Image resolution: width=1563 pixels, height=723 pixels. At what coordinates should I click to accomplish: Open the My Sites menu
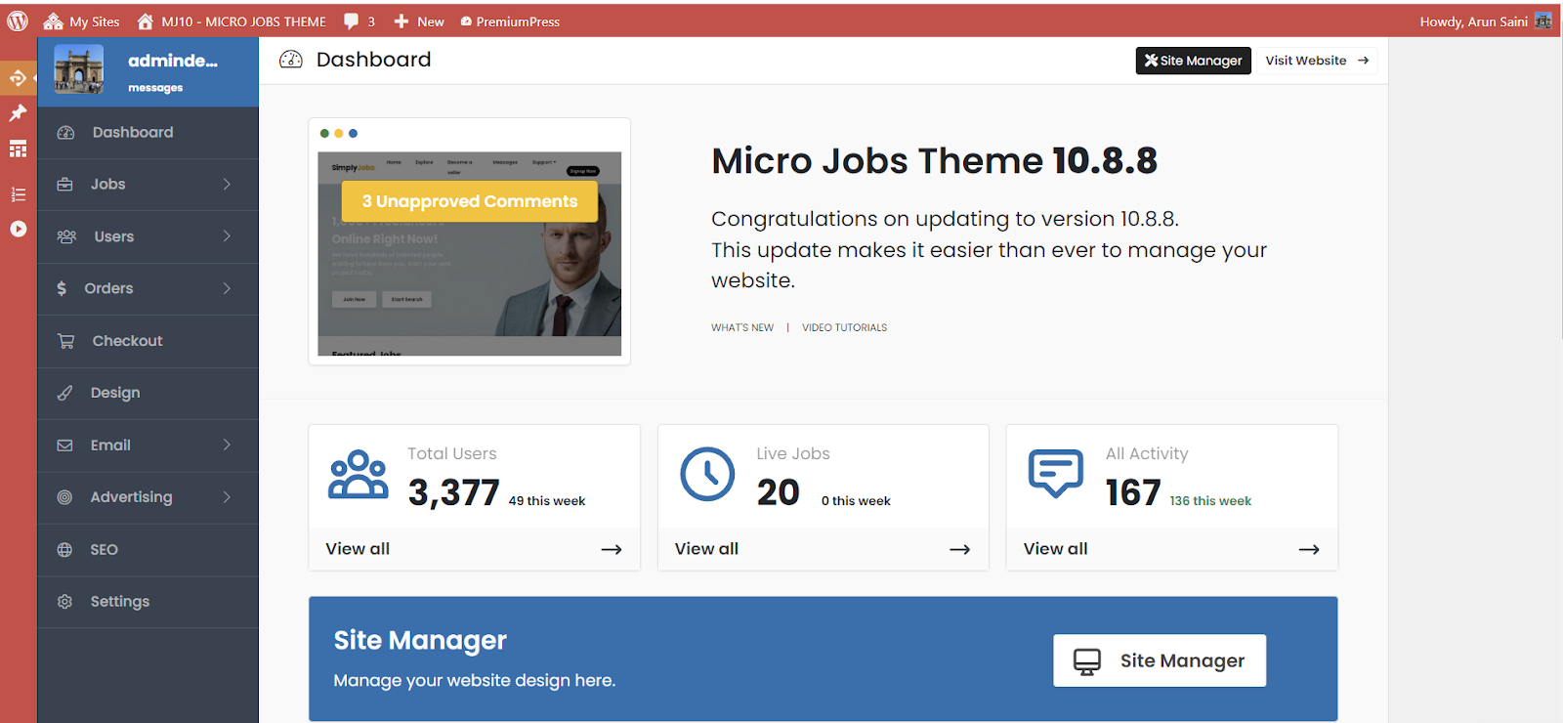coord(82,21)
